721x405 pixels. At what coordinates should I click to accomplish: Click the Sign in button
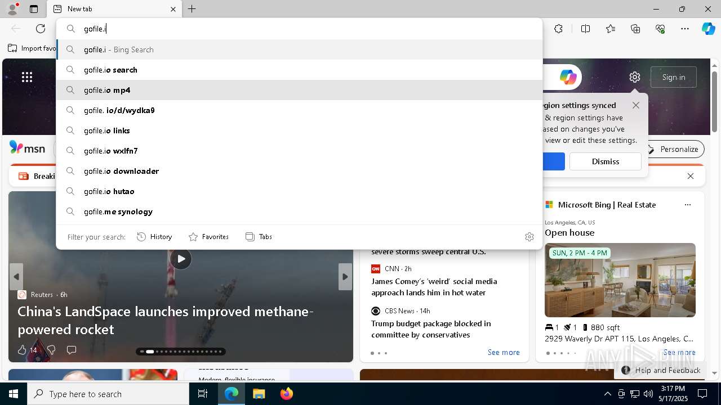click(674, 77)
